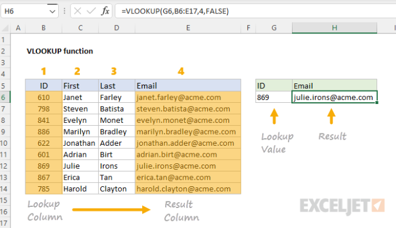This screenshot has height=228, width=396.
Task: Click the last name 'Birt' cell
Action: (117, 155)
